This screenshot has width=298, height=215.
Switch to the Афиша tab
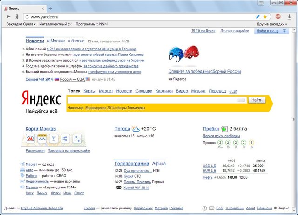point(159,163)
